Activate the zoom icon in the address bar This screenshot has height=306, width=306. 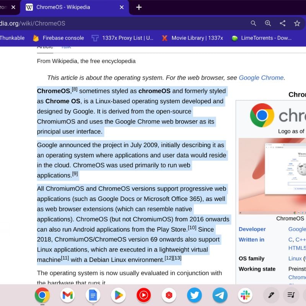(268, 23)
